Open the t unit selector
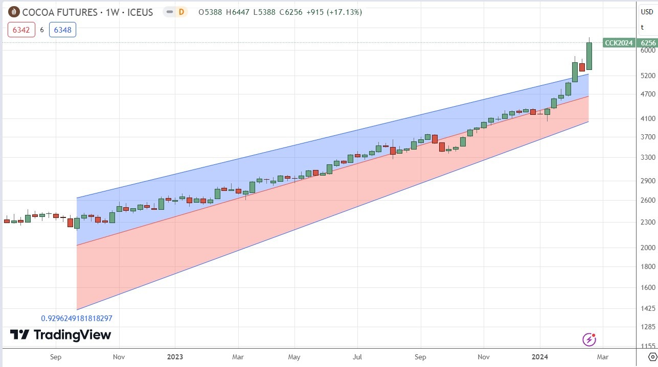This screenshot has height=367, width=658. click(642, 27)
